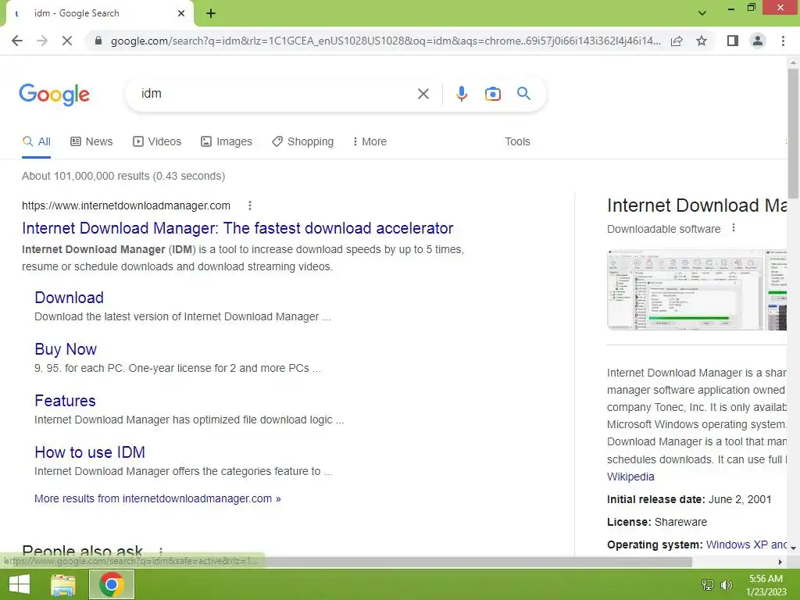Screen dimensions: 800x600
Task: Open the Buy Now sitelink
Action: click(66, 349)
